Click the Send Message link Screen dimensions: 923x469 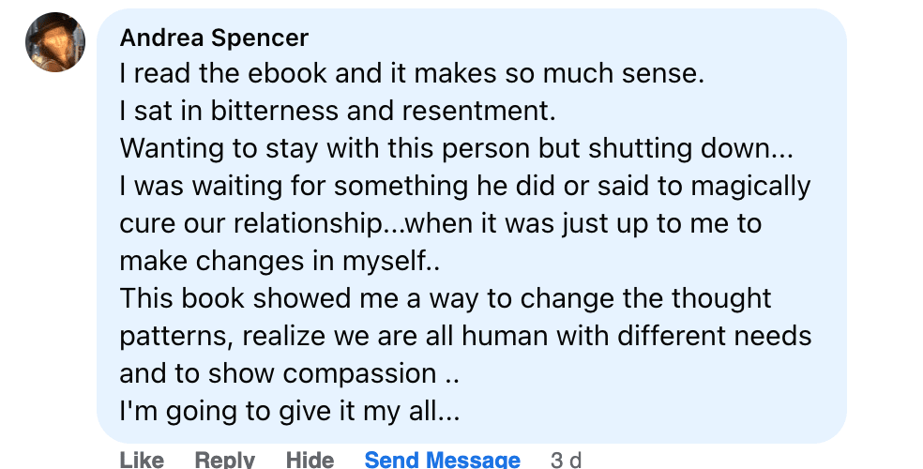[442, 460]
